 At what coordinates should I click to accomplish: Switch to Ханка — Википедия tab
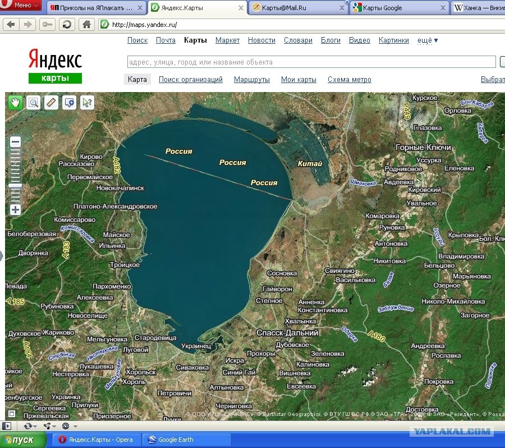tap(478, 8)
